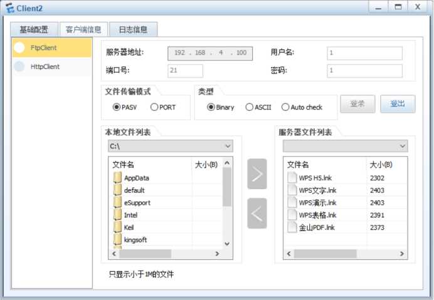This screenshot has width=434, height=300.
Task: Click the 用户名 username field
Action: tap(364, 53)
